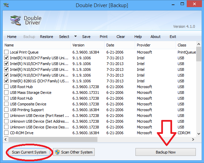Select the CD-ROM Drive row name

22,133
